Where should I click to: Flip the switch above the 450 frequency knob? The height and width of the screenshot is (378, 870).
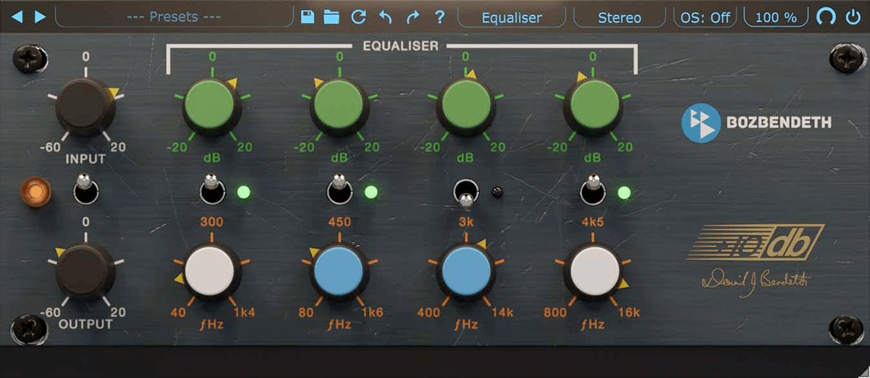[339, 189]
